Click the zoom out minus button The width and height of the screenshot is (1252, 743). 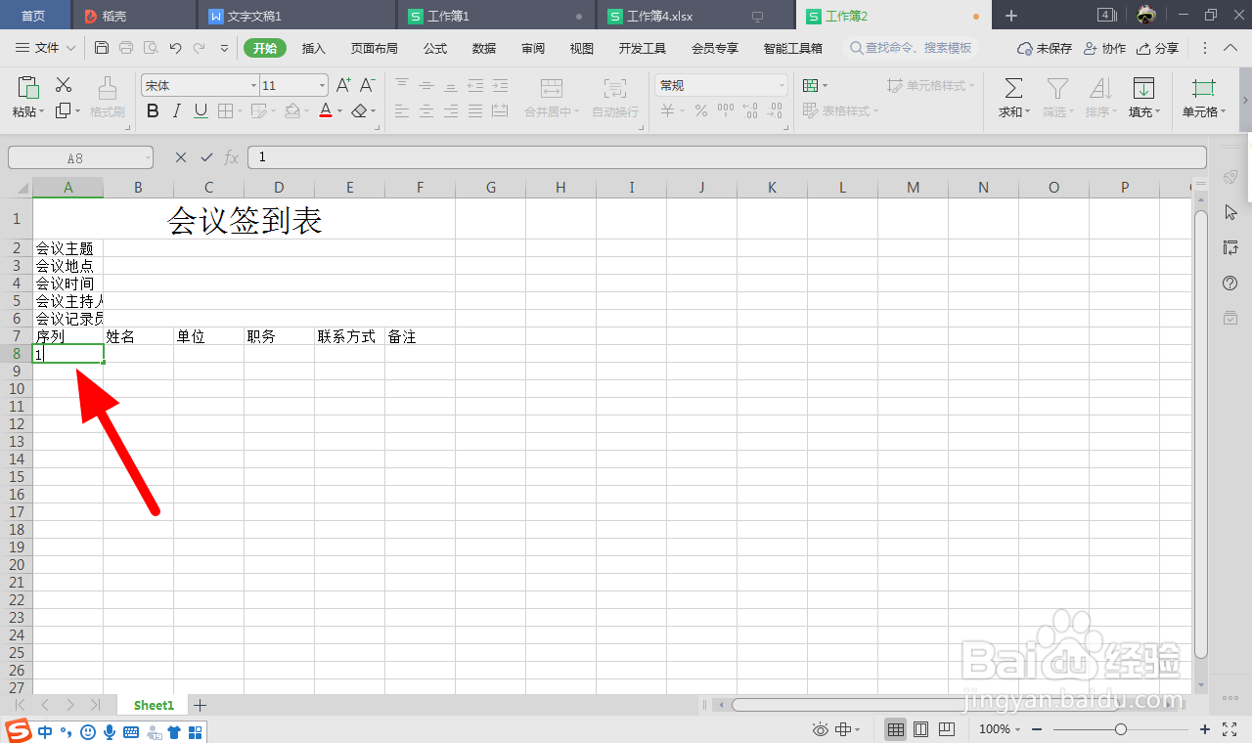(1037, 729)
